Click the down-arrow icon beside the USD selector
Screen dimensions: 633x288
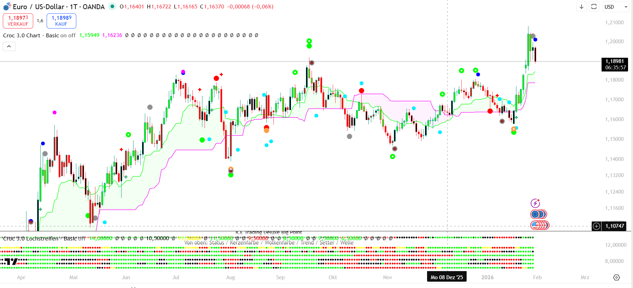pyautogui.click(x=581, y=7)
